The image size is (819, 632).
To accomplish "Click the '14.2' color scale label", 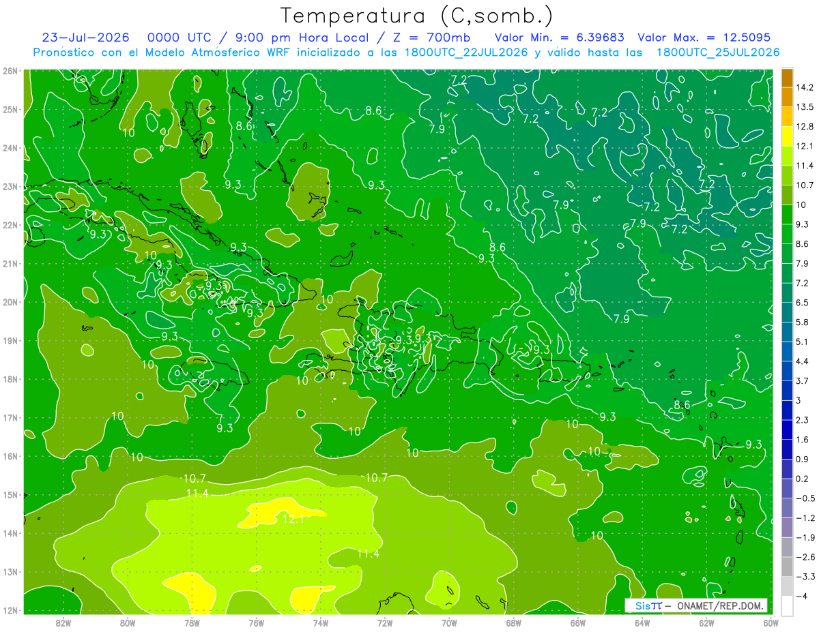I will 805,87.
